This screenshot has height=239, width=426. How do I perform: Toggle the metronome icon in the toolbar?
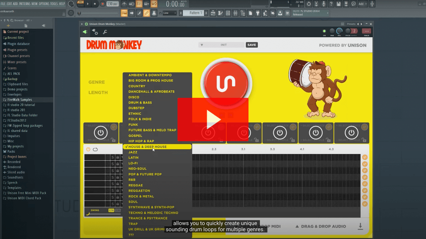click(x=124, y=4)
